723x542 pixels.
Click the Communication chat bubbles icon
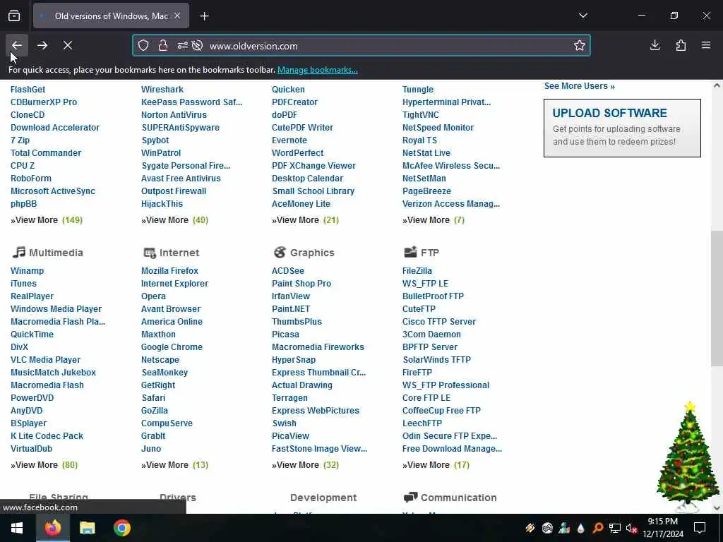(x=410, y=498)
